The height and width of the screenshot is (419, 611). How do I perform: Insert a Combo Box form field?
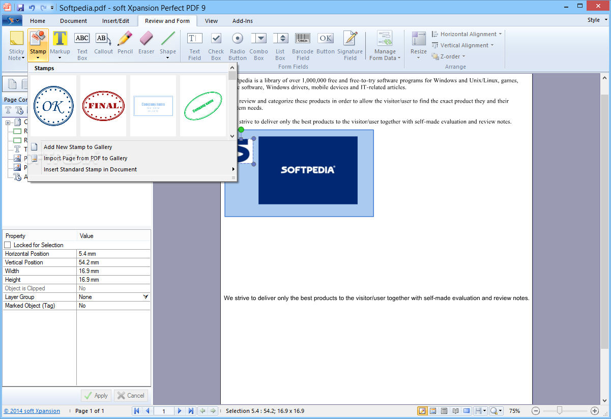click(258, 46)
